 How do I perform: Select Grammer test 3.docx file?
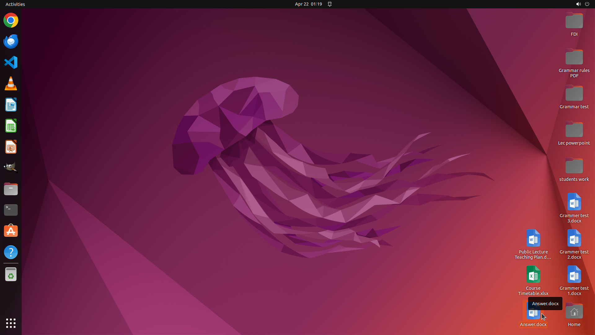574,202
